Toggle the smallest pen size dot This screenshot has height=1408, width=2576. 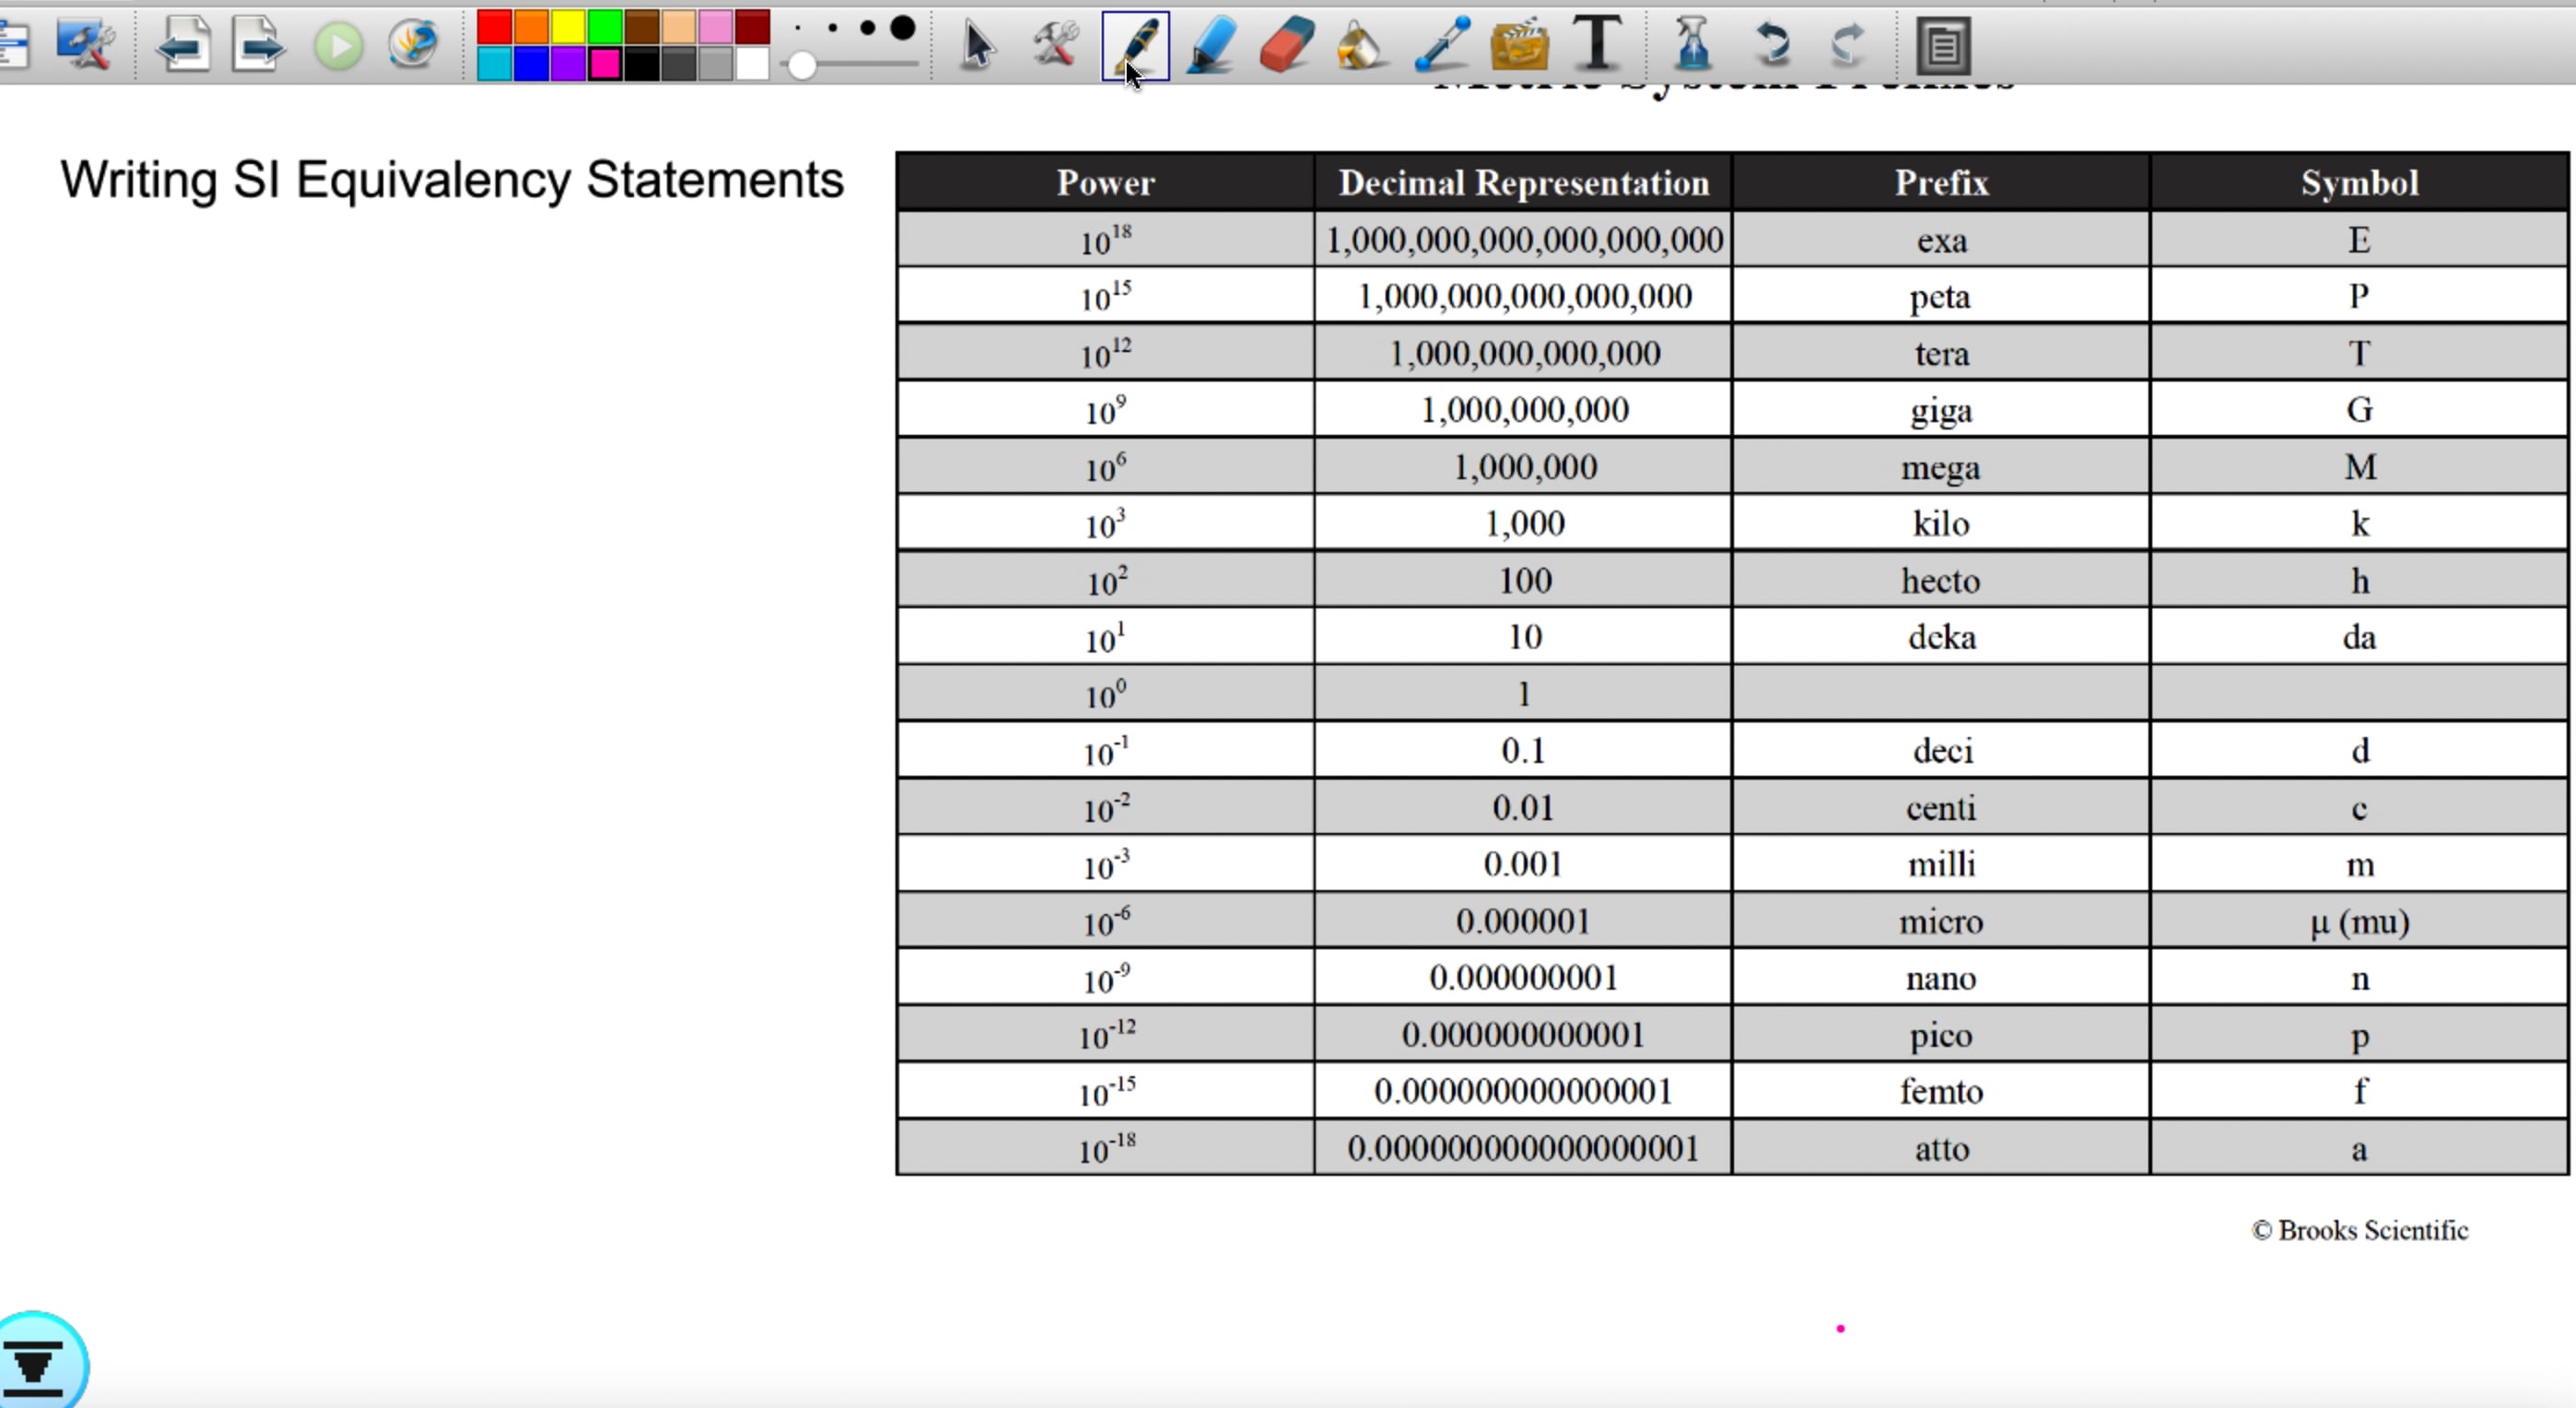pos(800,30)
